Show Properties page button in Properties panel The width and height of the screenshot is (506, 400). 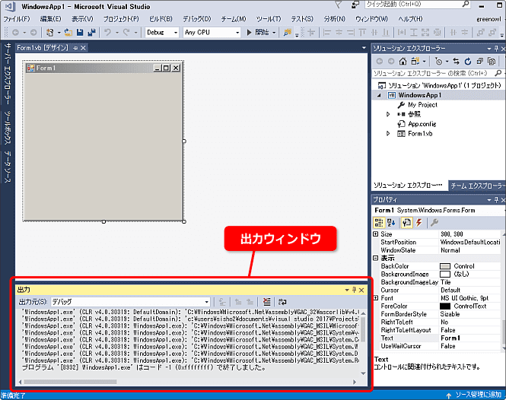[x=406, y=223]
